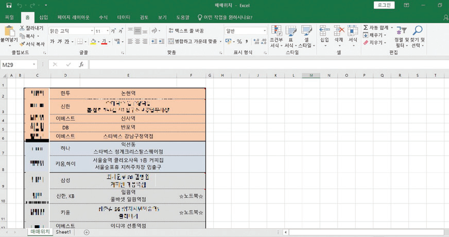Screen dimensions: 449x237
Task: Undo the last action
Action: (x=20, y=6)
